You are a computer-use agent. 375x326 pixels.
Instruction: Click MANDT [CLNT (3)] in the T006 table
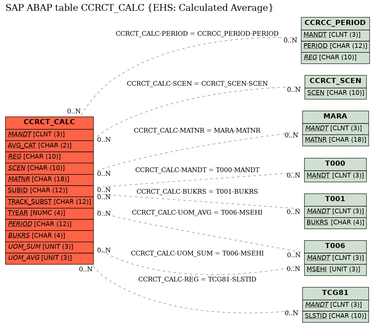(x=335, y=259)
